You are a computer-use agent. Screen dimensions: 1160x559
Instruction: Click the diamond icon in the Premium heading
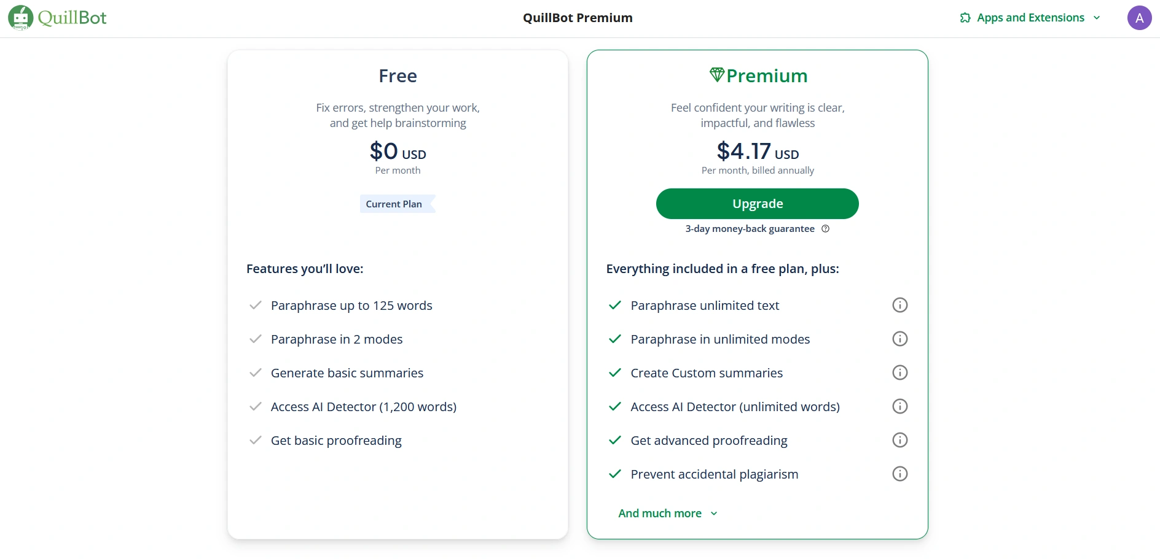(x=716, y=74)
